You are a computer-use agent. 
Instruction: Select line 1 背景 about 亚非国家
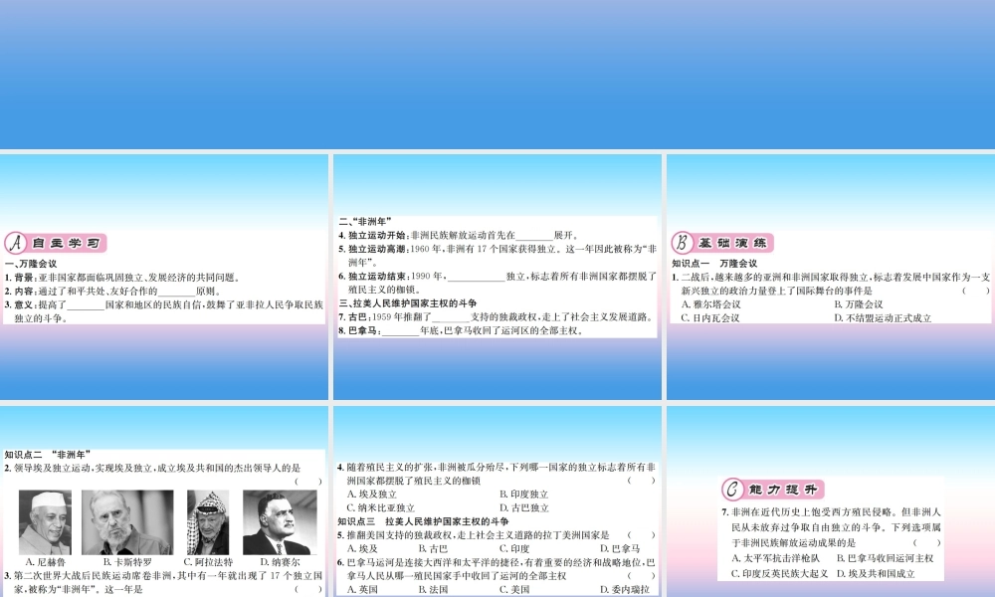(x=123, y=278)
